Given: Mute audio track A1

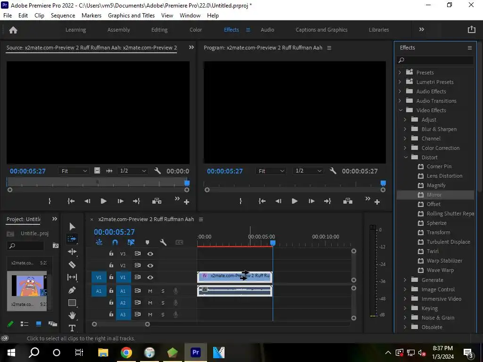Looking at the screenshot, I should (150, 291).
